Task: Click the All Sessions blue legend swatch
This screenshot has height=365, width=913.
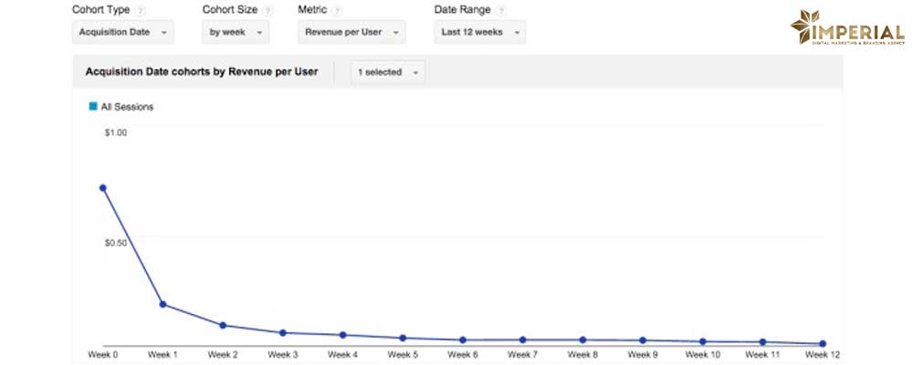Action: coord(92,107)
